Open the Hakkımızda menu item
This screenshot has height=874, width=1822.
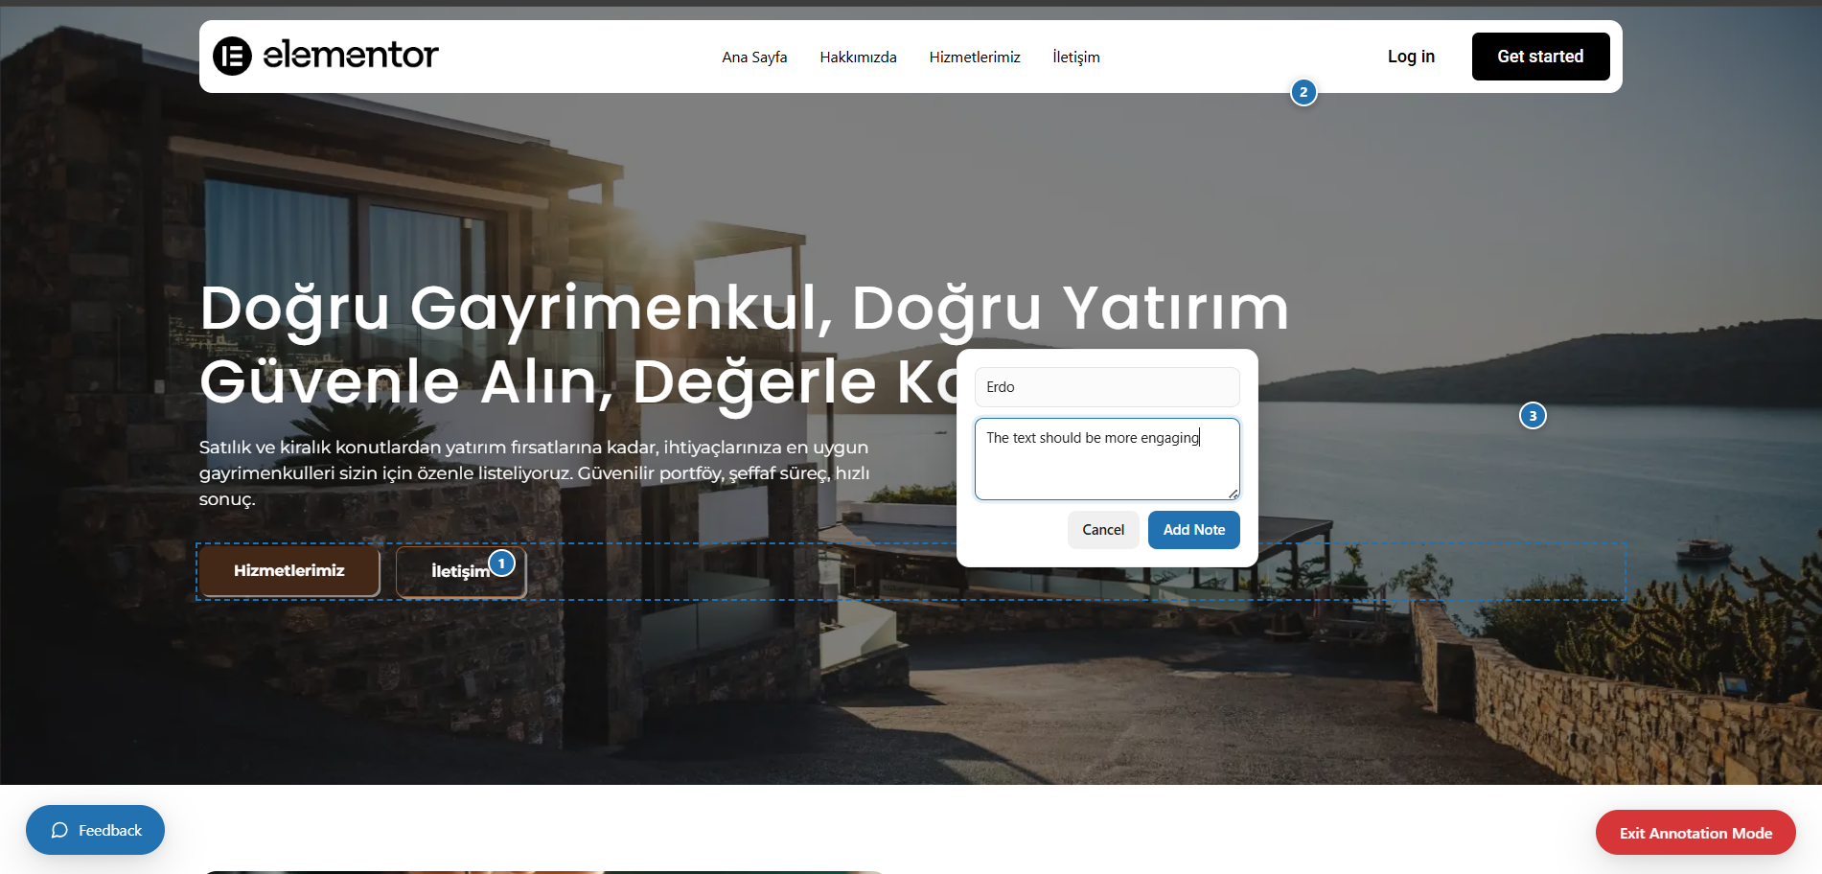click(x=858, y=57)
